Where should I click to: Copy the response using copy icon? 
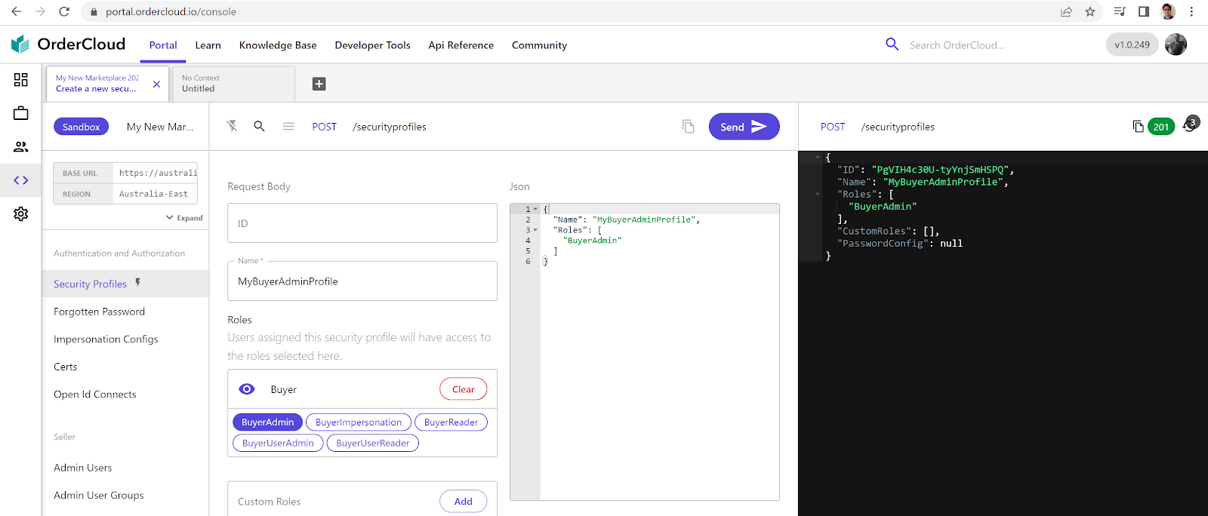pos(1138,127)
